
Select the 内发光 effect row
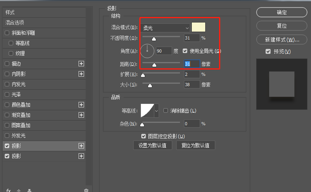click(x=44, y=84)
